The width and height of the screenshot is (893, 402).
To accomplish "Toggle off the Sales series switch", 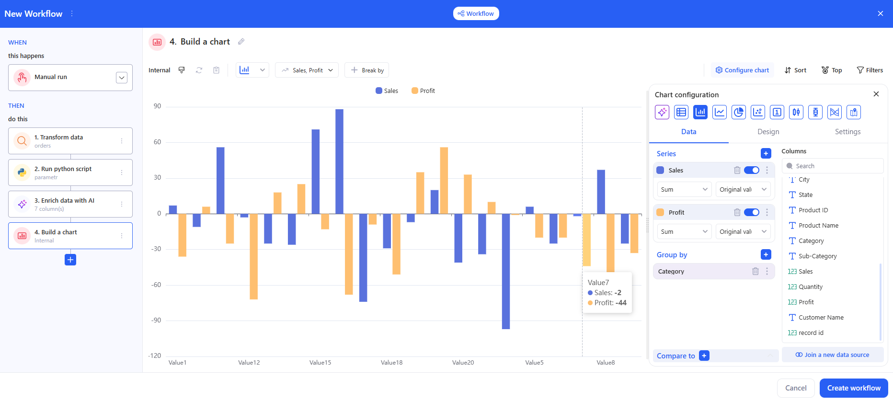I will coord(751,170).
